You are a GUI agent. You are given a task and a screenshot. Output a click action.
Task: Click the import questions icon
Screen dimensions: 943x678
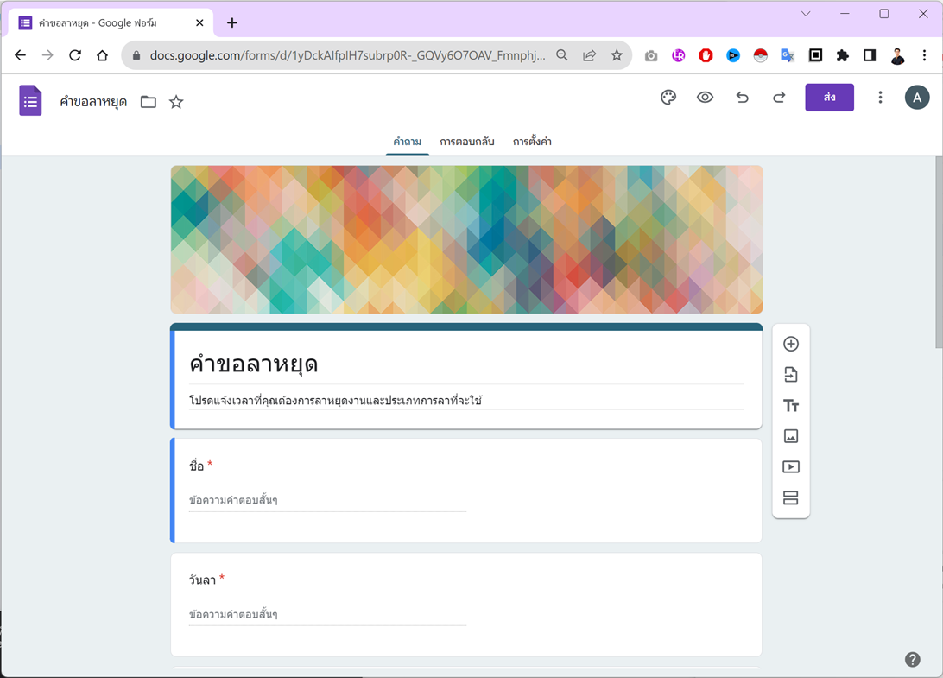click(791, 374)
